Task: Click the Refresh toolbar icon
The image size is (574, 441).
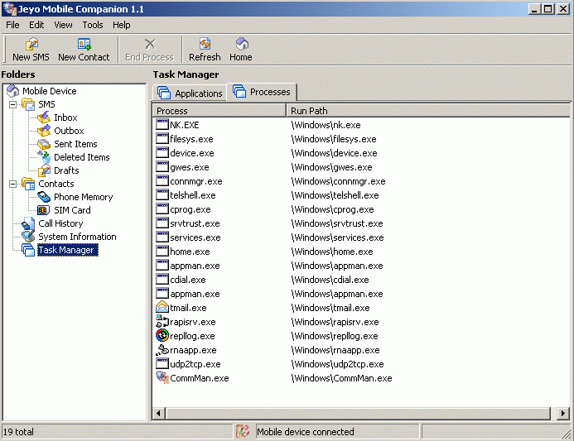Action: click(205, 44)
